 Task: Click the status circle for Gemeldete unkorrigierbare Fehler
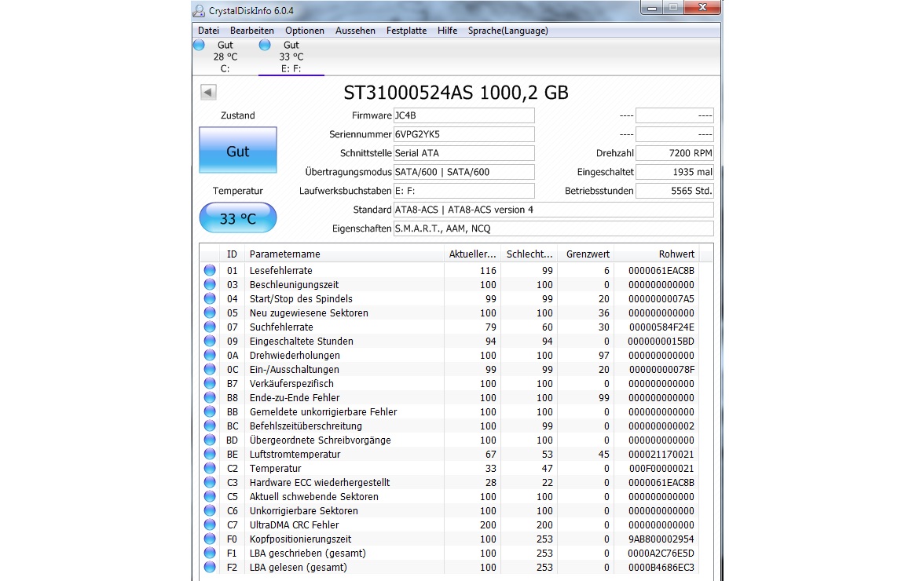(x=210, y=411)
